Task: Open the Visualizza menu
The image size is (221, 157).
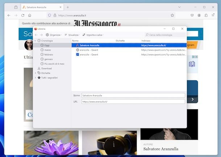Action: pyautogui.click(x=72, y=35)
